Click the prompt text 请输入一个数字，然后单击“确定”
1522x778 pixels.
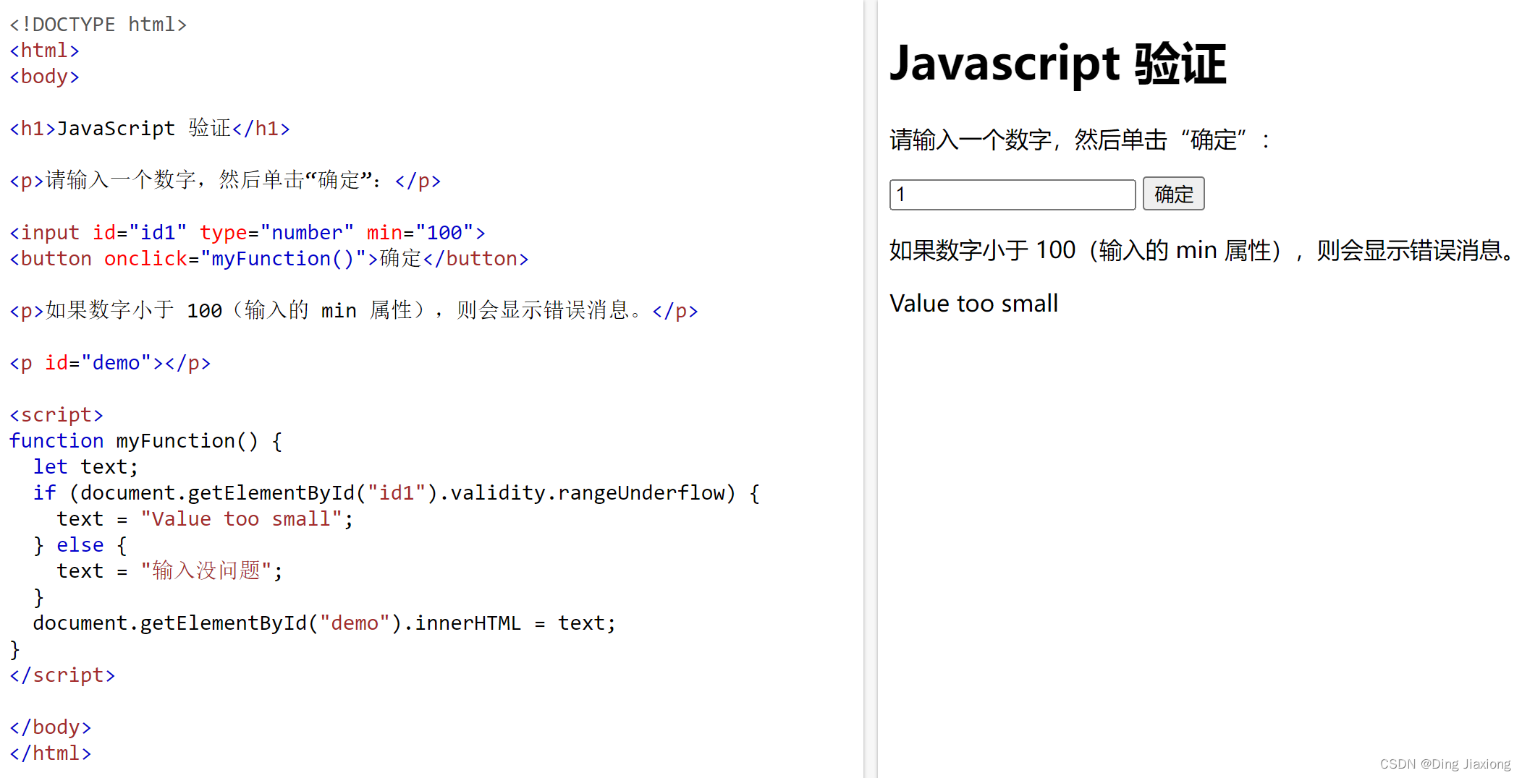1078,140
